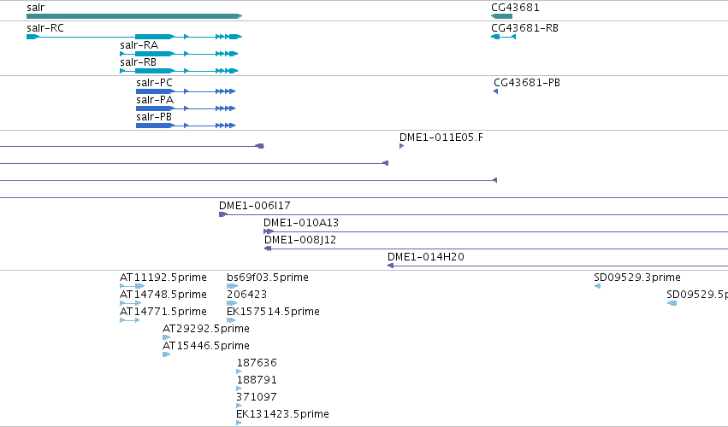
Task: Select the salr gene bar
Action: pyautogui.click(x=134, y=16)
